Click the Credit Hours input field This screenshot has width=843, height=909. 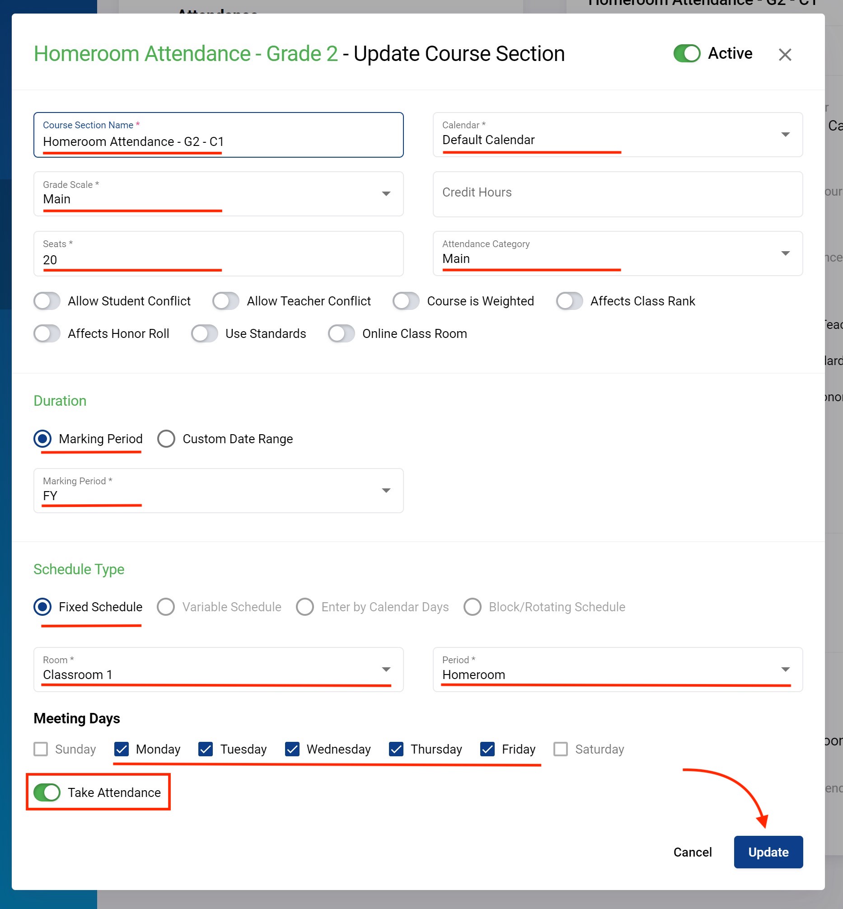click(x=617, y=193)
